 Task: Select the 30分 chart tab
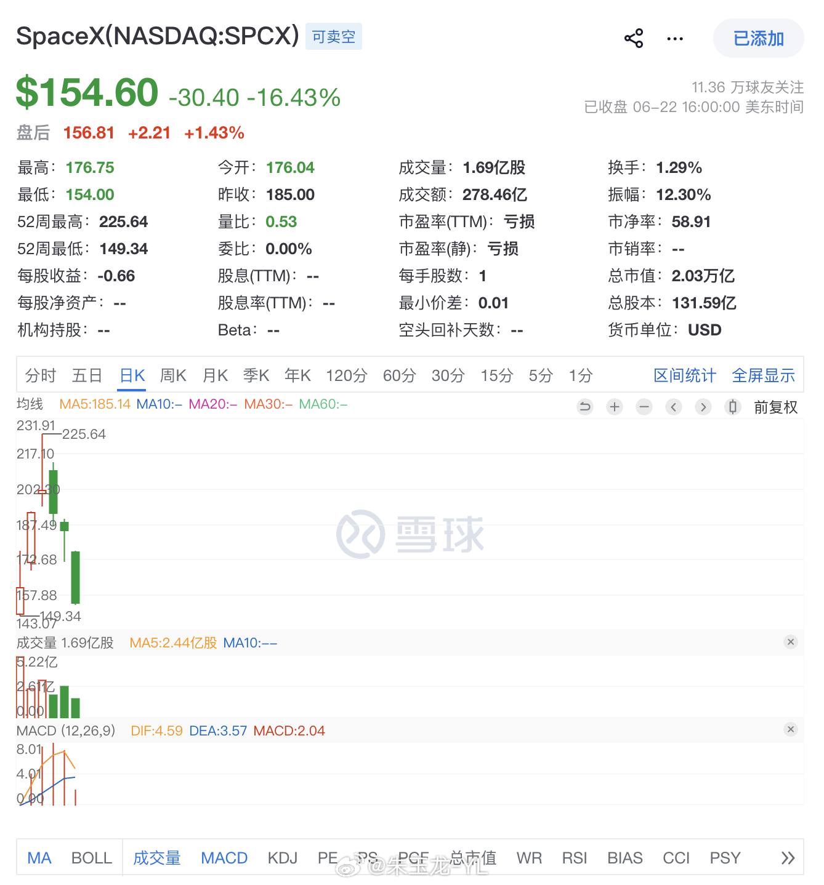(x=448, y=375)
